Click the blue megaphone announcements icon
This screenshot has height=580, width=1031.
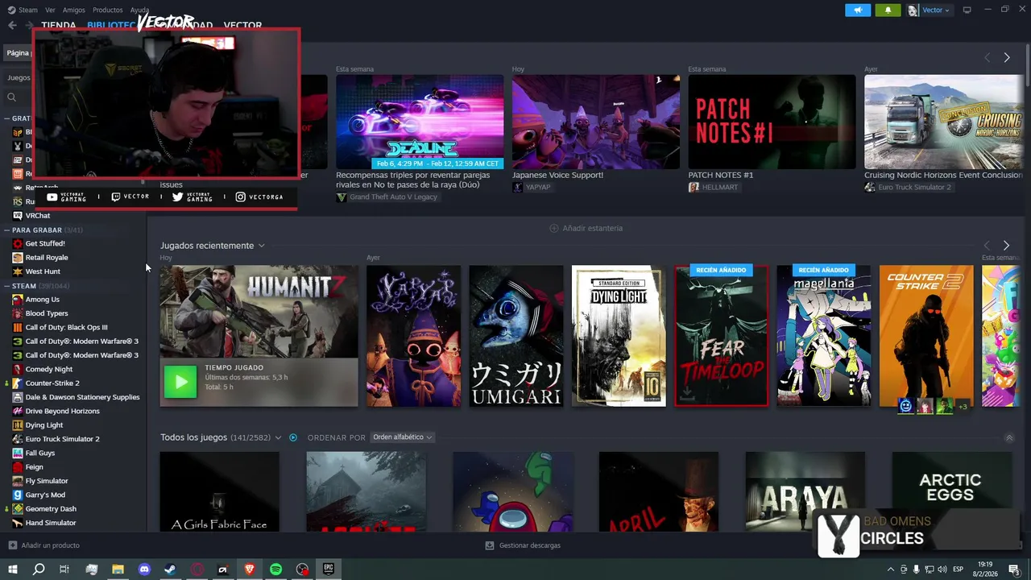click(858, 10)
